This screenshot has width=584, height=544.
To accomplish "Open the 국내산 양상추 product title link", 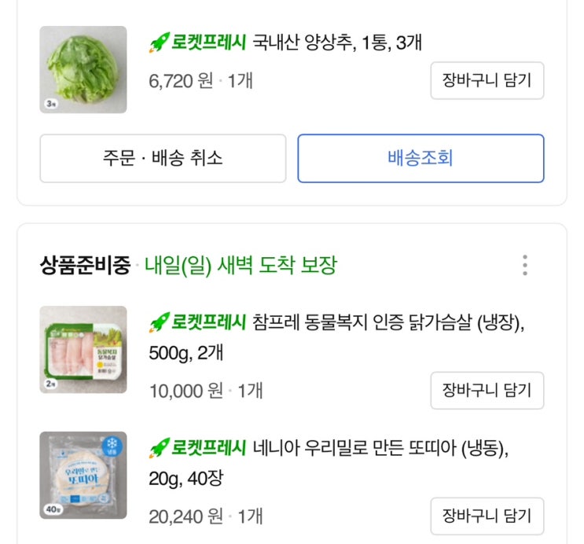I will tap(337, 42).
